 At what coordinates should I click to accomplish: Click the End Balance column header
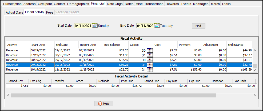239,45
